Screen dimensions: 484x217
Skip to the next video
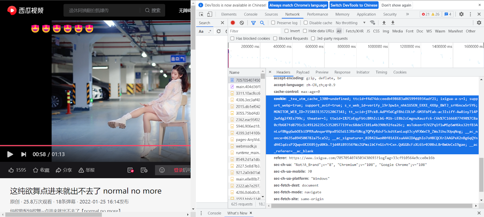pos(24,154)
